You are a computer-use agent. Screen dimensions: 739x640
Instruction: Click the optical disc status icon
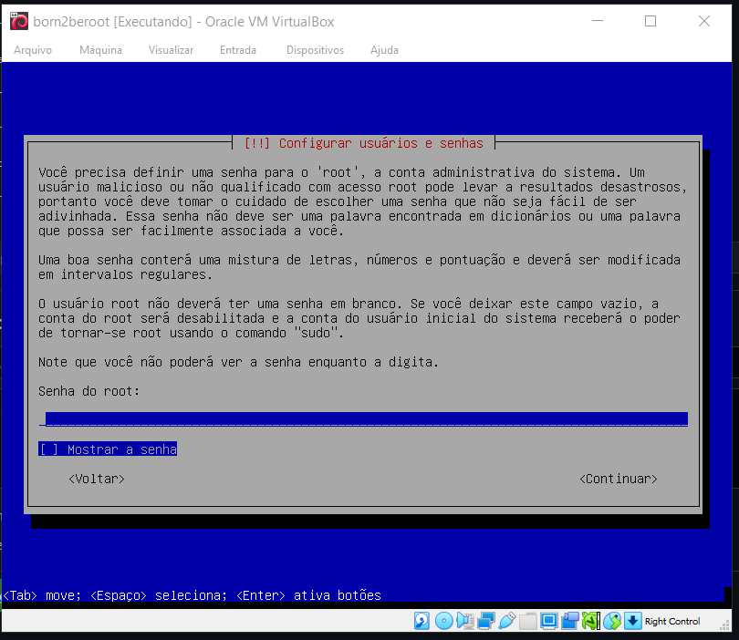click(444, 621)
